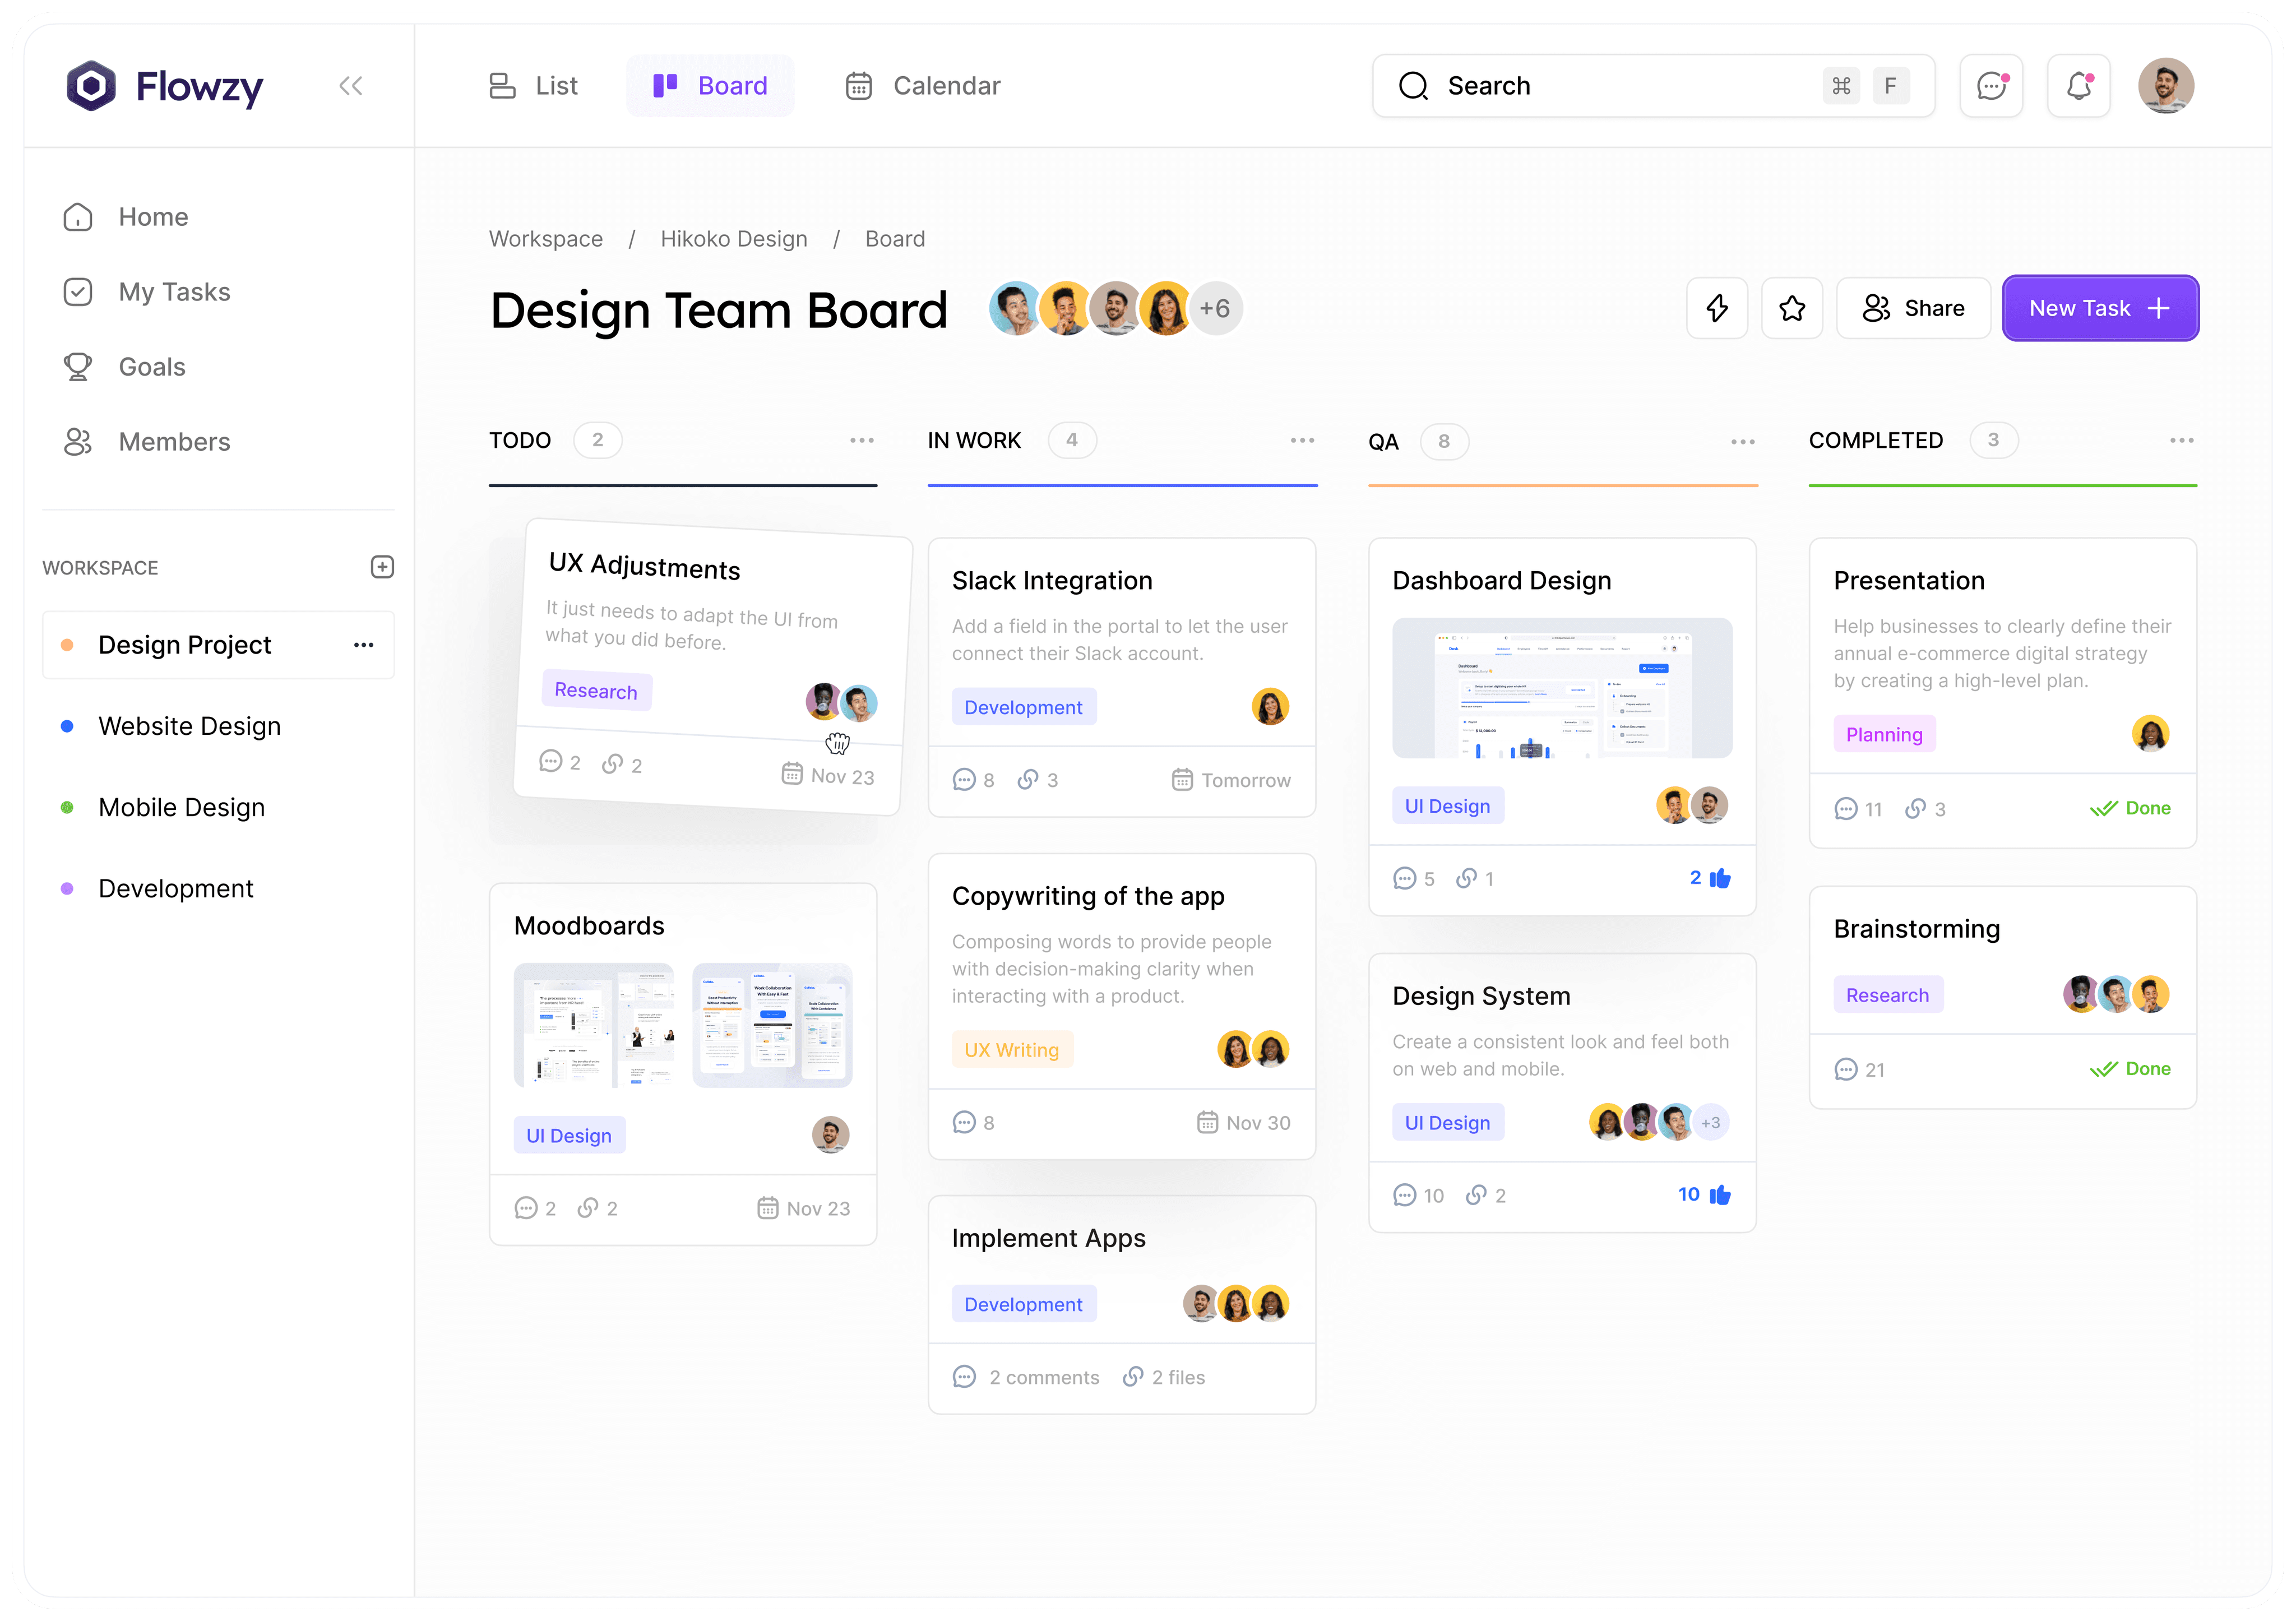
Task: Click the Share button
Action: click(x=1913, y=308)
